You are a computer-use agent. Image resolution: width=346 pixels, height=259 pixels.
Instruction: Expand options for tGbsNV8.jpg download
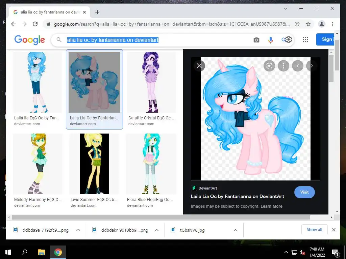click(236, 230)
